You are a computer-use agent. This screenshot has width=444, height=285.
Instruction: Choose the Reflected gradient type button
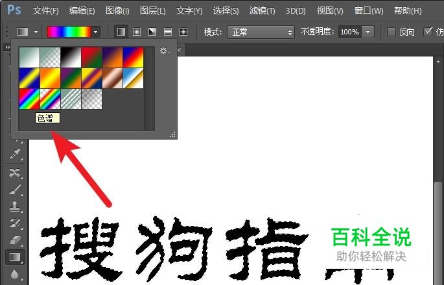pyautogui.click(x=168, y=32)
